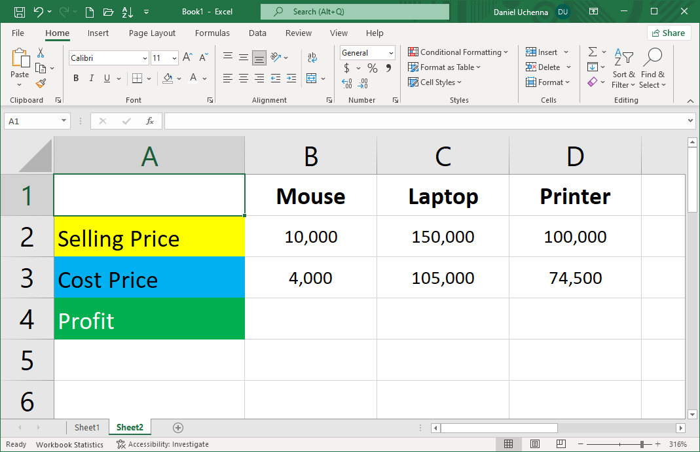700x452 pixels.
Task: Toggle the Underline formatting
Action: [106, 78]
